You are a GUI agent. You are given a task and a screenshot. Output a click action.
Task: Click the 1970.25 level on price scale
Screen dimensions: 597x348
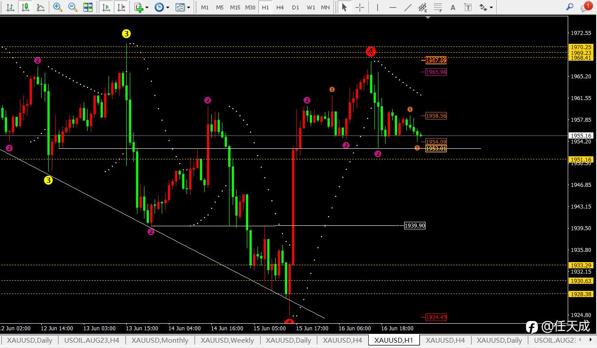tap(581, 47)
